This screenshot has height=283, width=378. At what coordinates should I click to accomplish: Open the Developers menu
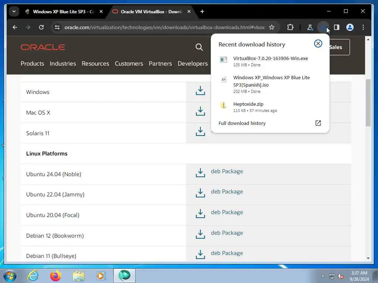(193, 63)
